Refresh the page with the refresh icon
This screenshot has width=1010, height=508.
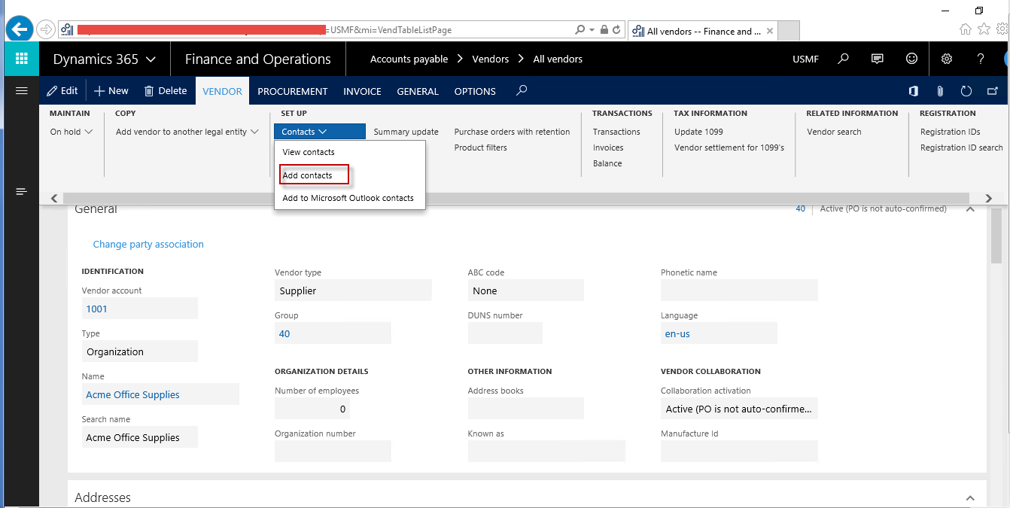(x=966, y=90)
